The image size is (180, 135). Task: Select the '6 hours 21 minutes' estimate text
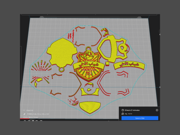(132, 110)
